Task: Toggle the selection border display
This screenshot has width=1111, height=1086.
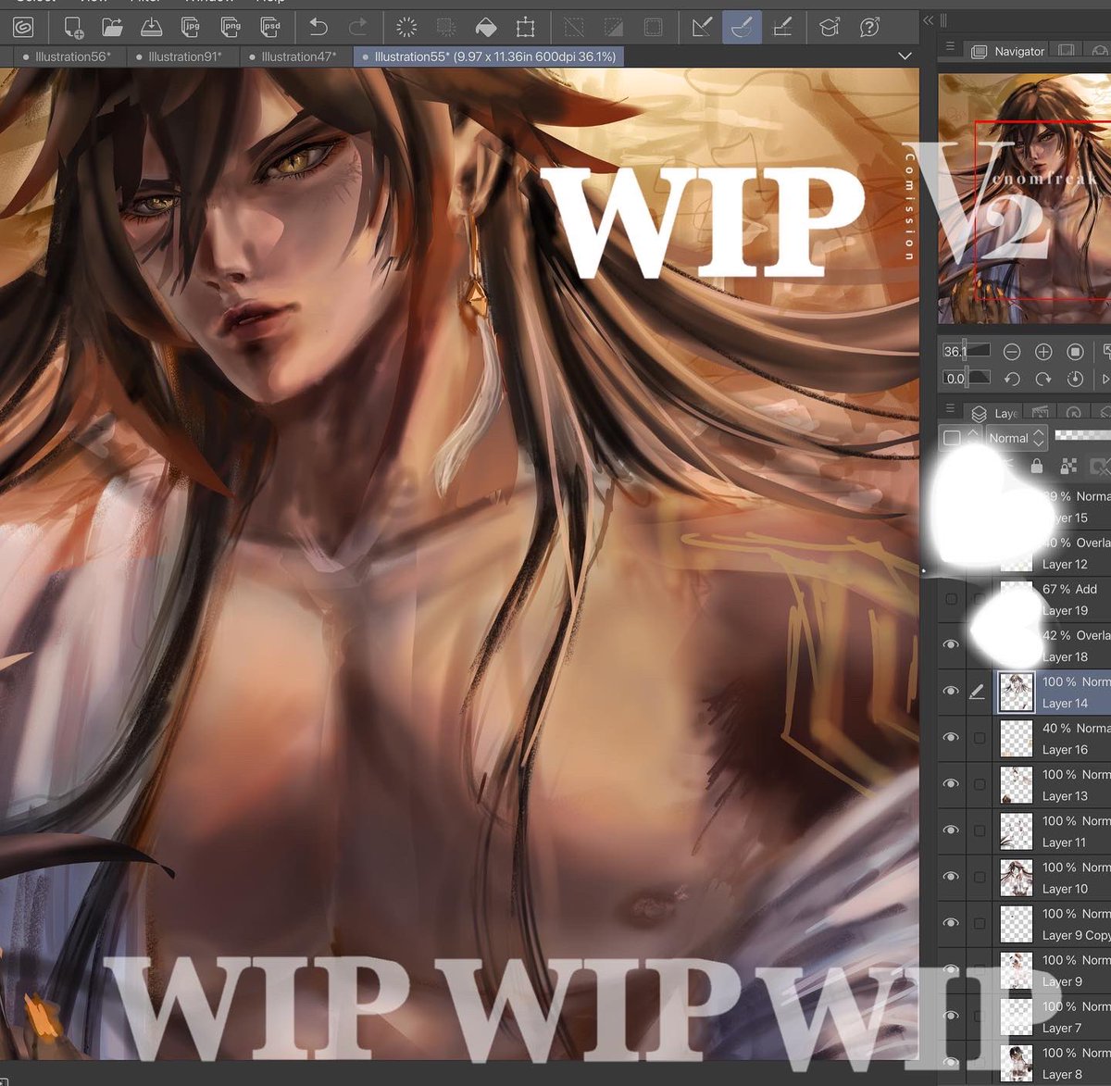Action: click(x=654, y=27)
